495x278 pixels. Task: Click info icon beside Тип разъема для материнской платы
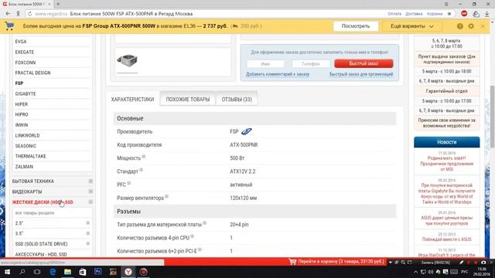pos(204,223)
